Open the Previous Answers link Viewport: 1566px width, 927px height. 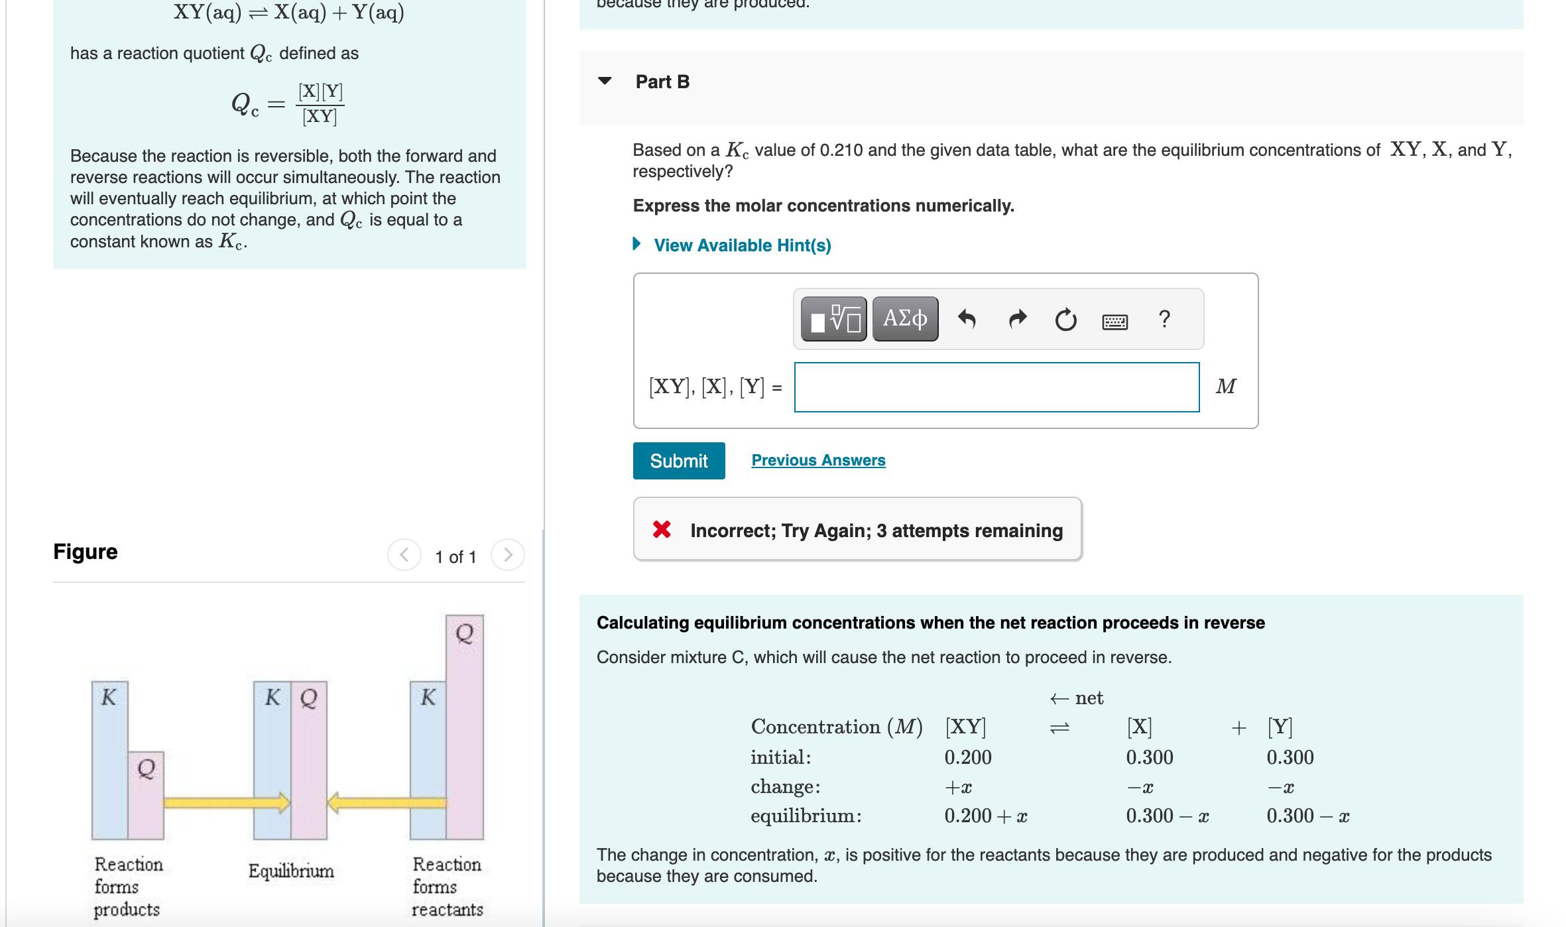(x=818, y=460)
